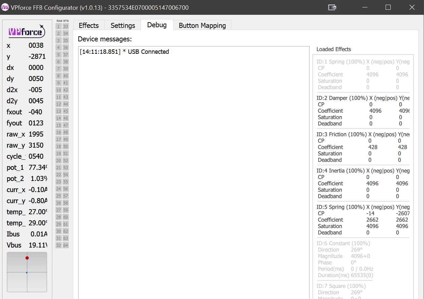Screen dimensions: 424x299
Task: Click the ID:6 Magnitude 4096+0 value
Action: (x=360, y=256)
